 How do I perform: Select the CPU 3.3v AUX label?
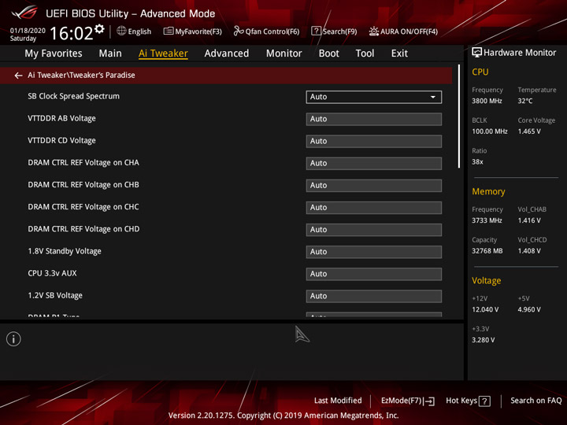pyautogui.click(x=52, y=273)
